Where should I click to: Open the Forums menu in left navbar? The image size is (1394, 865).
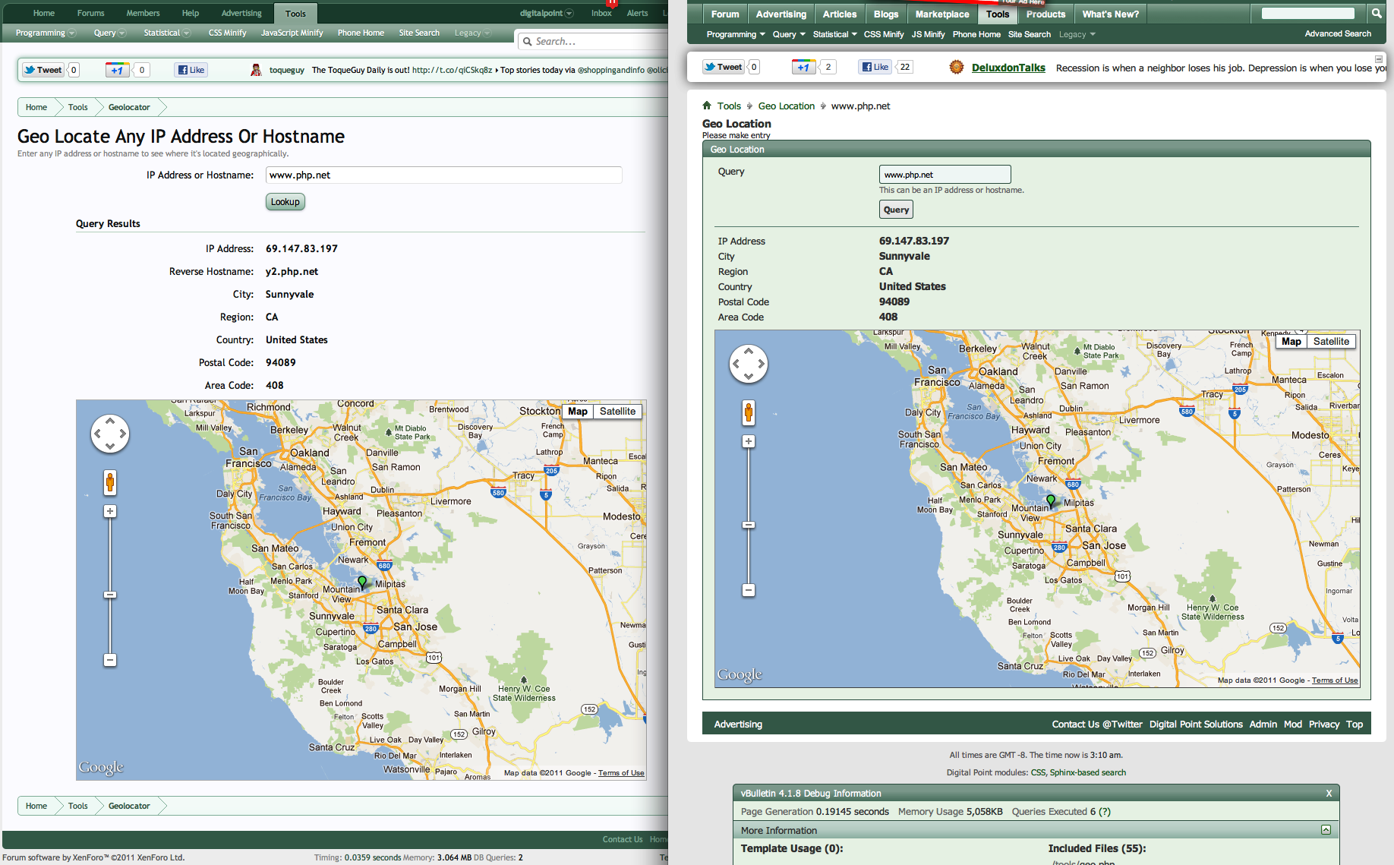pyautogui.click(x=90, y=14)
